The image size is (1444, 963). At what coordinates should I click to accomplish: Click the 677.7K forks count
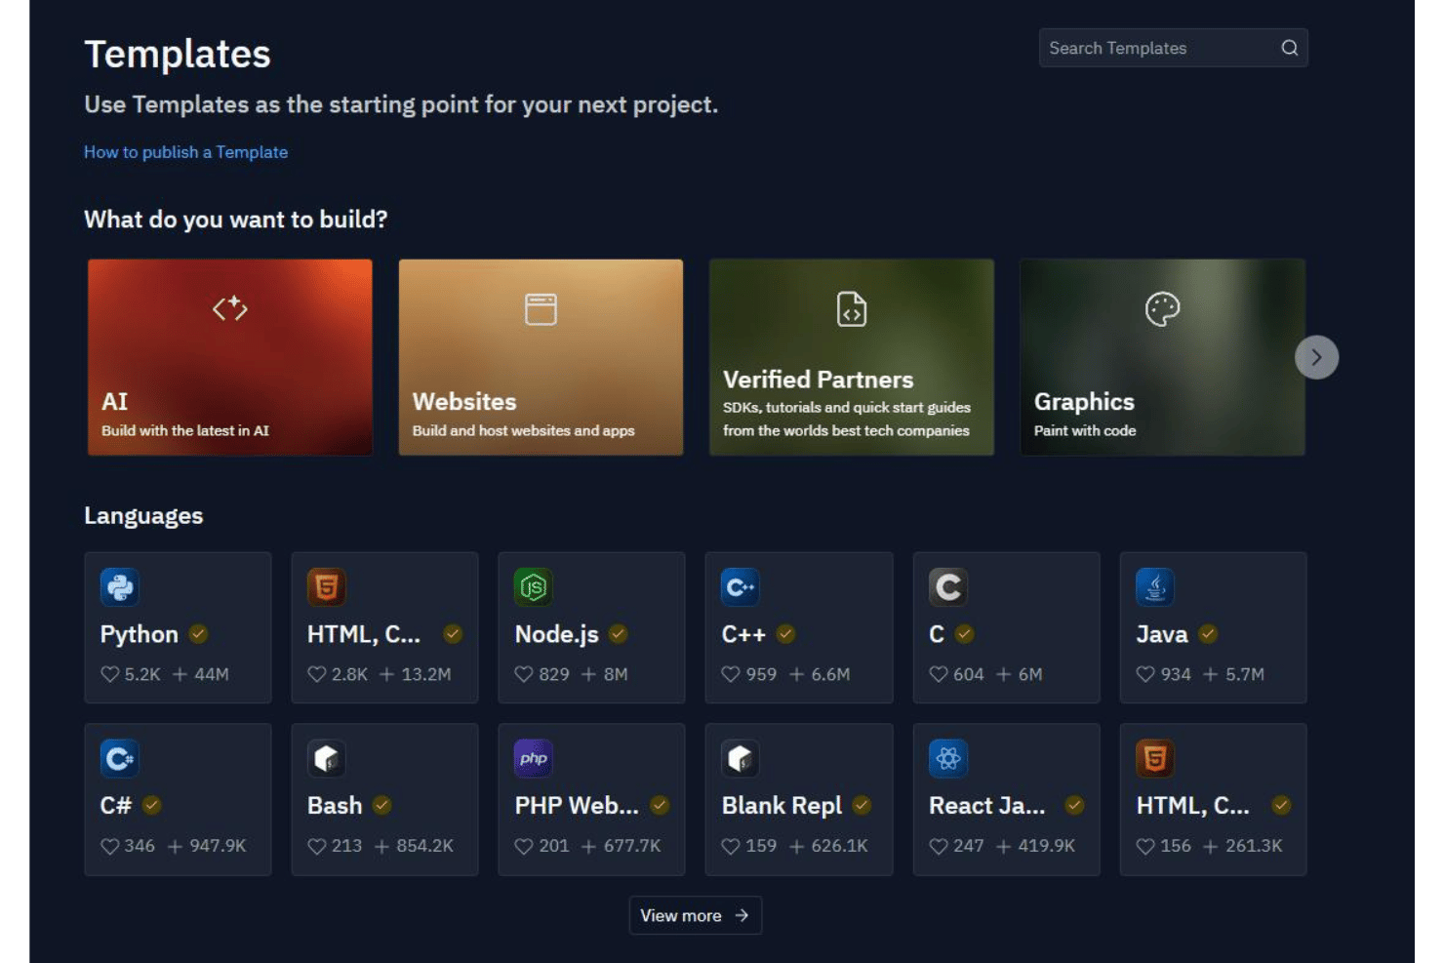click(632, 846)
